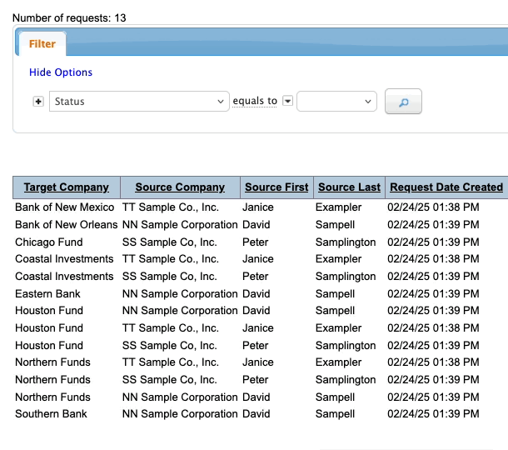This screenshot has height=450, width=508.
Task: Sort by Request Date Created column
Action: coord(446,187)
